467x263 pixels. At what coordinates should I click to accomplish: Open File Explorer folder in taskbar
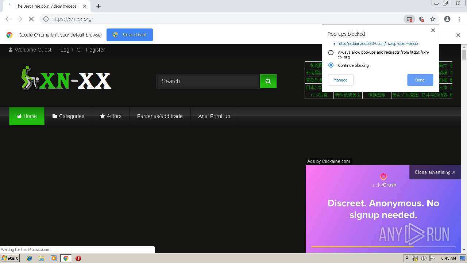pos(41,258)
